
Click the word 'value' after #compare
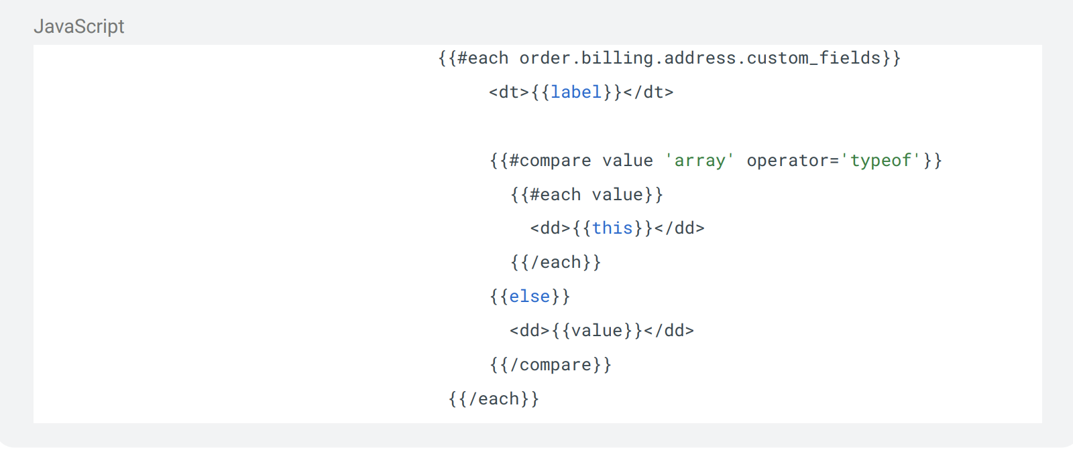click(628, 161)
